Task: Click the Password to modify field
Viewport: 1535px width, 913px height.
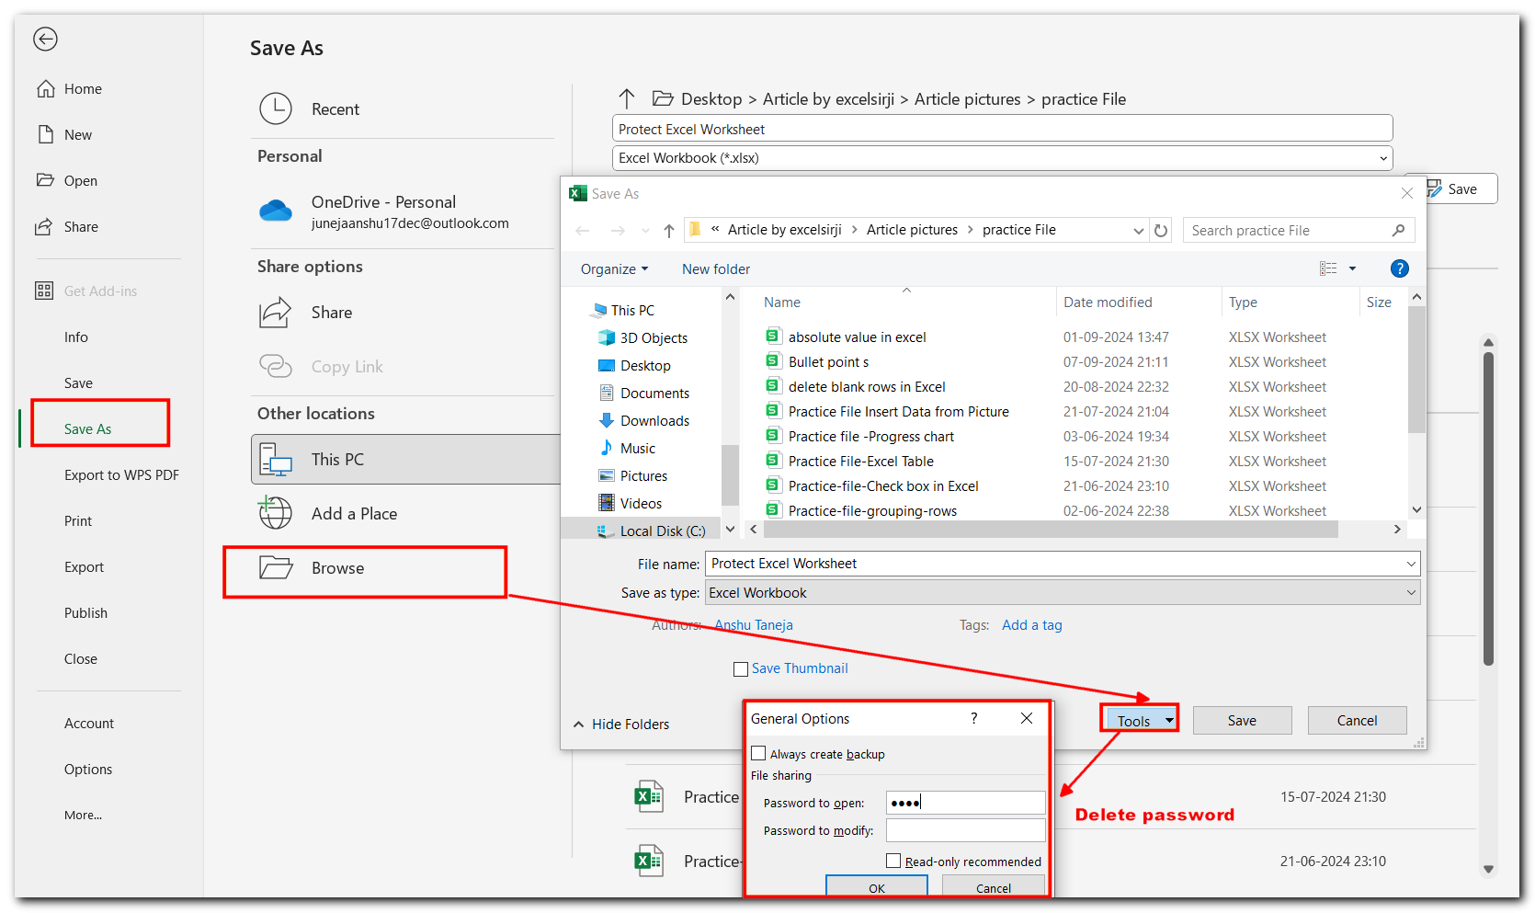Action: [x=965, y=830]
